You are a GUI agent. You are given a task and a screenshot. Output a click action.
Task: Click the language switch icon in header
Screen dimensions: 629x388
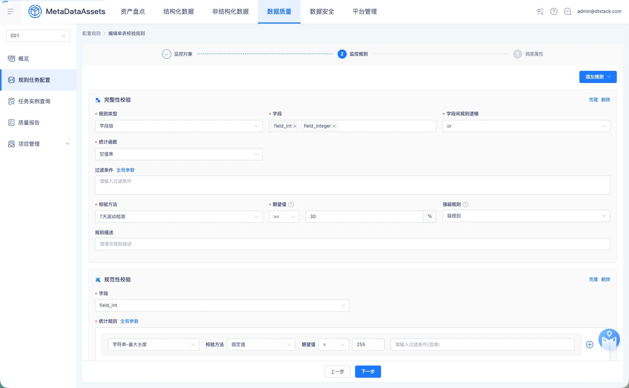tap(540, 11)
